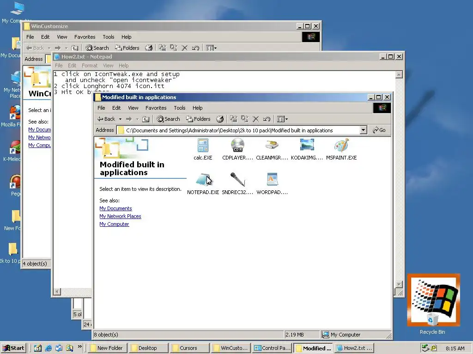
Task: Click Notepad horizontal scrollbar left arrow
Action: coord(57,292)
